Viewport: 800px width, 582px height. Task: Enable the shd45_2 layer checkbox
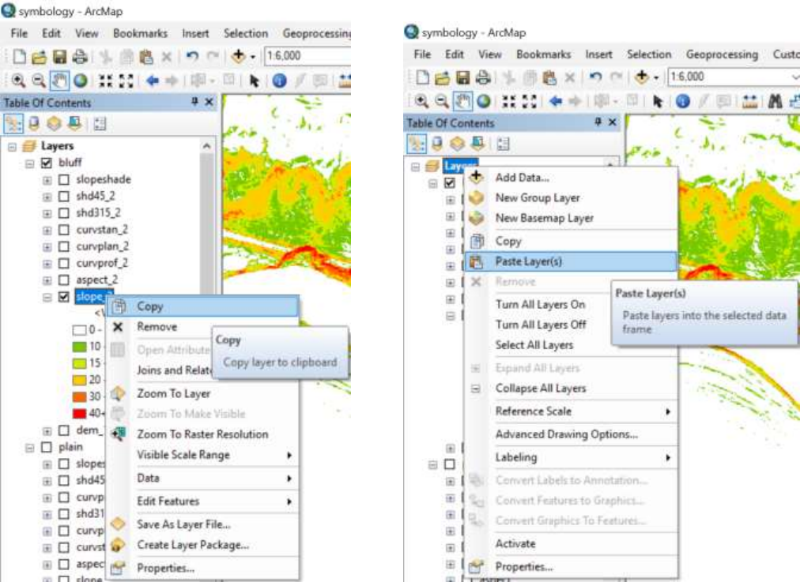pos(64,197)
